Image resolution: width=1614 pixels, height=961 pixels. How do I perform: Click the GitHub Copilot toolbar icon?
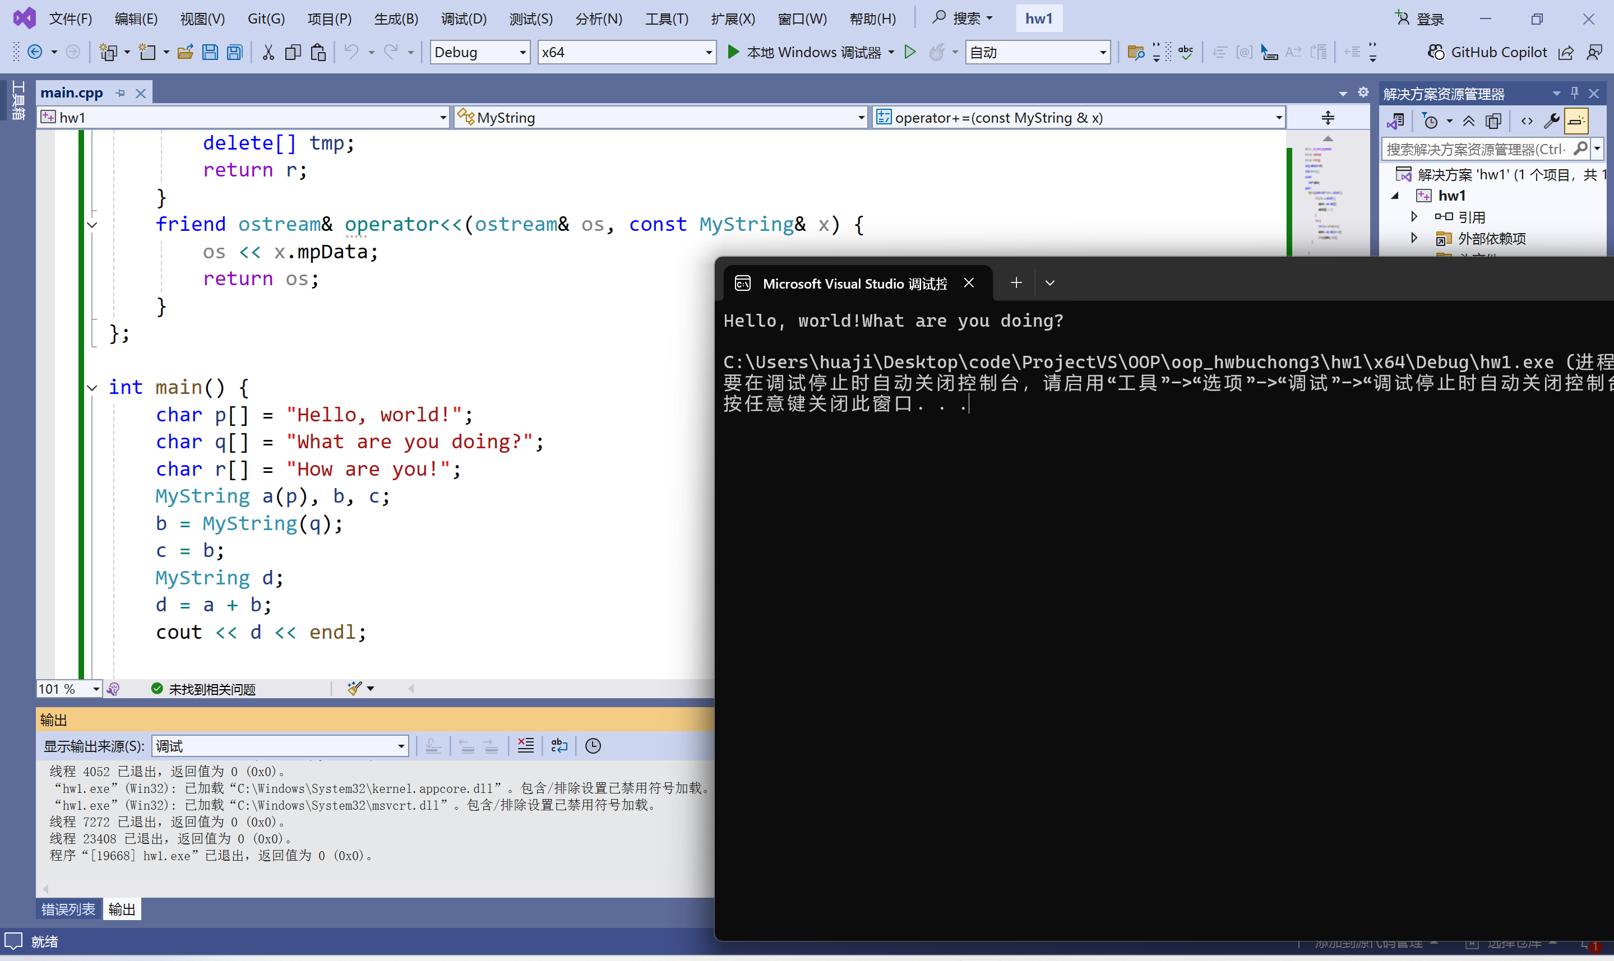coord(1436,52)
